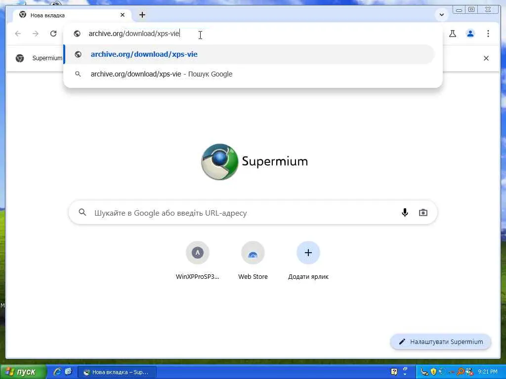This screenshot has width=506, height=379.
Task: Restore down the Supermium window
Action: [471, 10]
